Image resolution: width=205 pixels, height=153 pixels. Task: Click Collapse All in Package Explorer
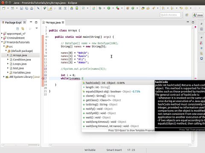18,29
